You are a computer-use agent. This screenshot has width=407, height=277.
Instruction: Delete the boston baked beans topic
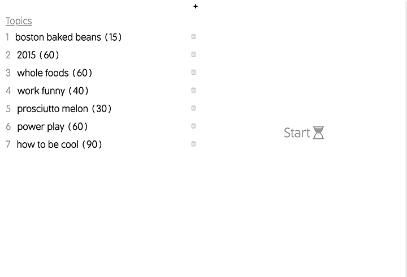click(193, 36)
